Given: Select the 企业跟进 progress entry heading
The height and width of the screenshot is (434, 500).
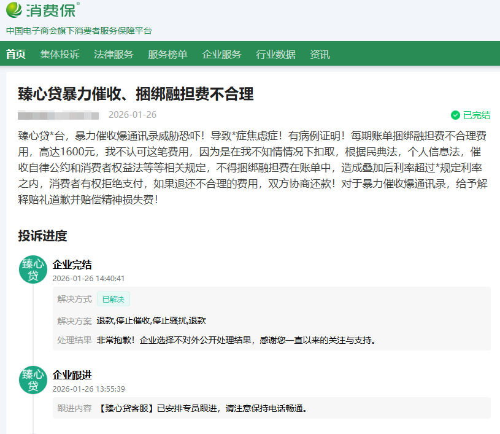Looking at the screenshot, I should (x=72, y=374).
